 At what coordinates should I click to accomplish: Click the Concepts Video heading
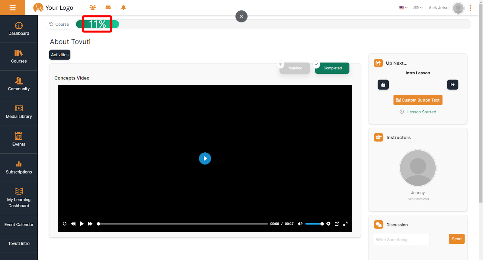coord(72,78)
